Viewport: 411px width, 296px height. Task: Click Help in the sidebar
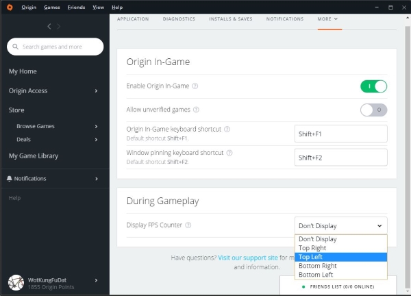14,198
